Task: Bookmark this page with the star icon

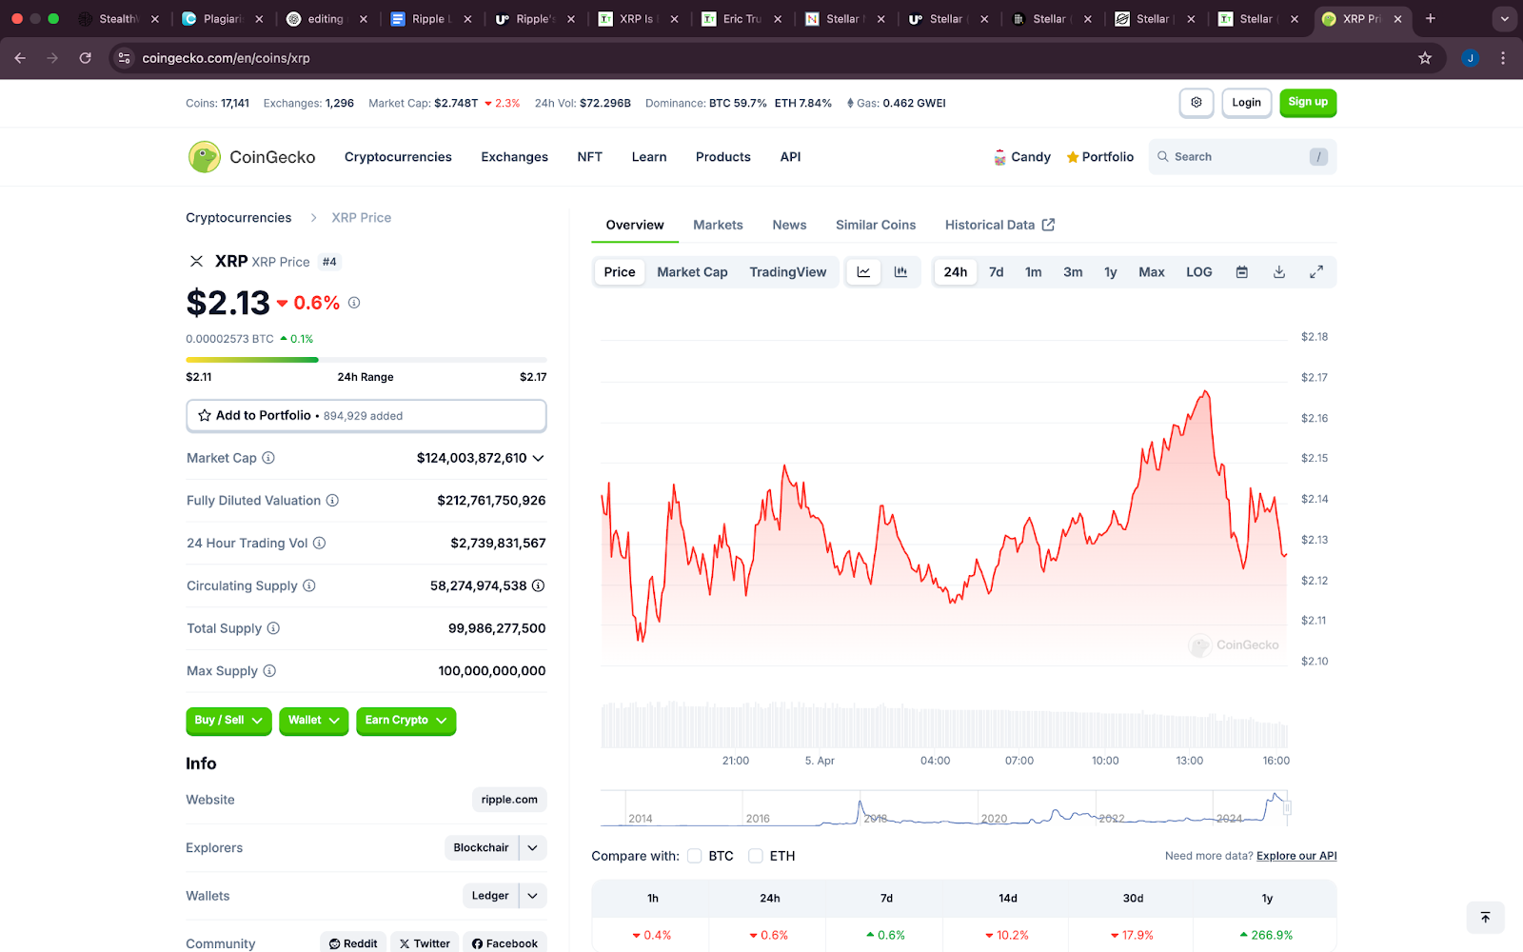Action: (x=1425, y=58)
